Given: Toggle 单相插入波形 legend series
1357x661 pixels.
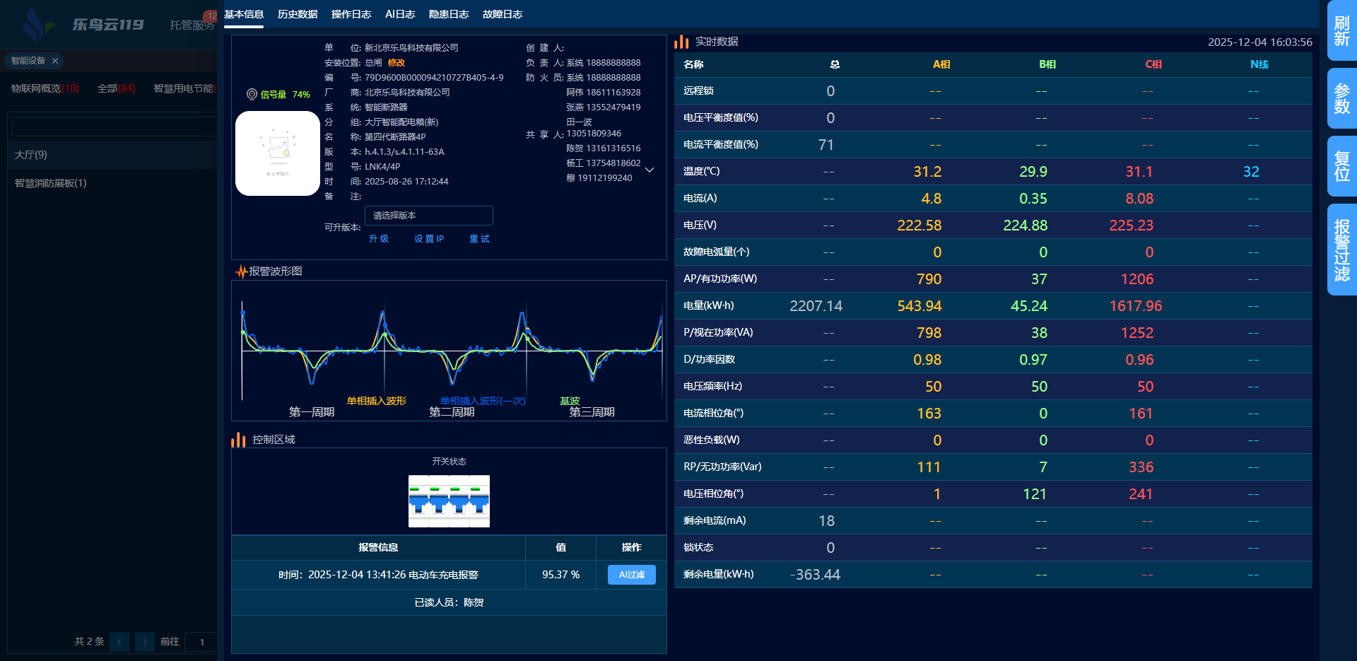Looking at the screenshot, I should pos(376,401).
